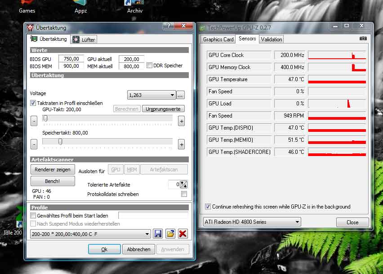The height and width of the screenshot is (274, 383).
Task: Decrease Speichertakt with the minus button
Action: click(x=34, y=144)
